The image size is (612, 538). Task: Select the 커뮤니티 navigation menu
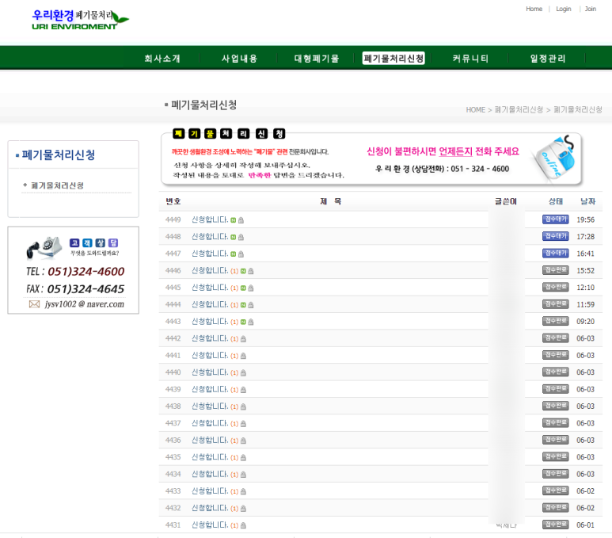(470, 59)
